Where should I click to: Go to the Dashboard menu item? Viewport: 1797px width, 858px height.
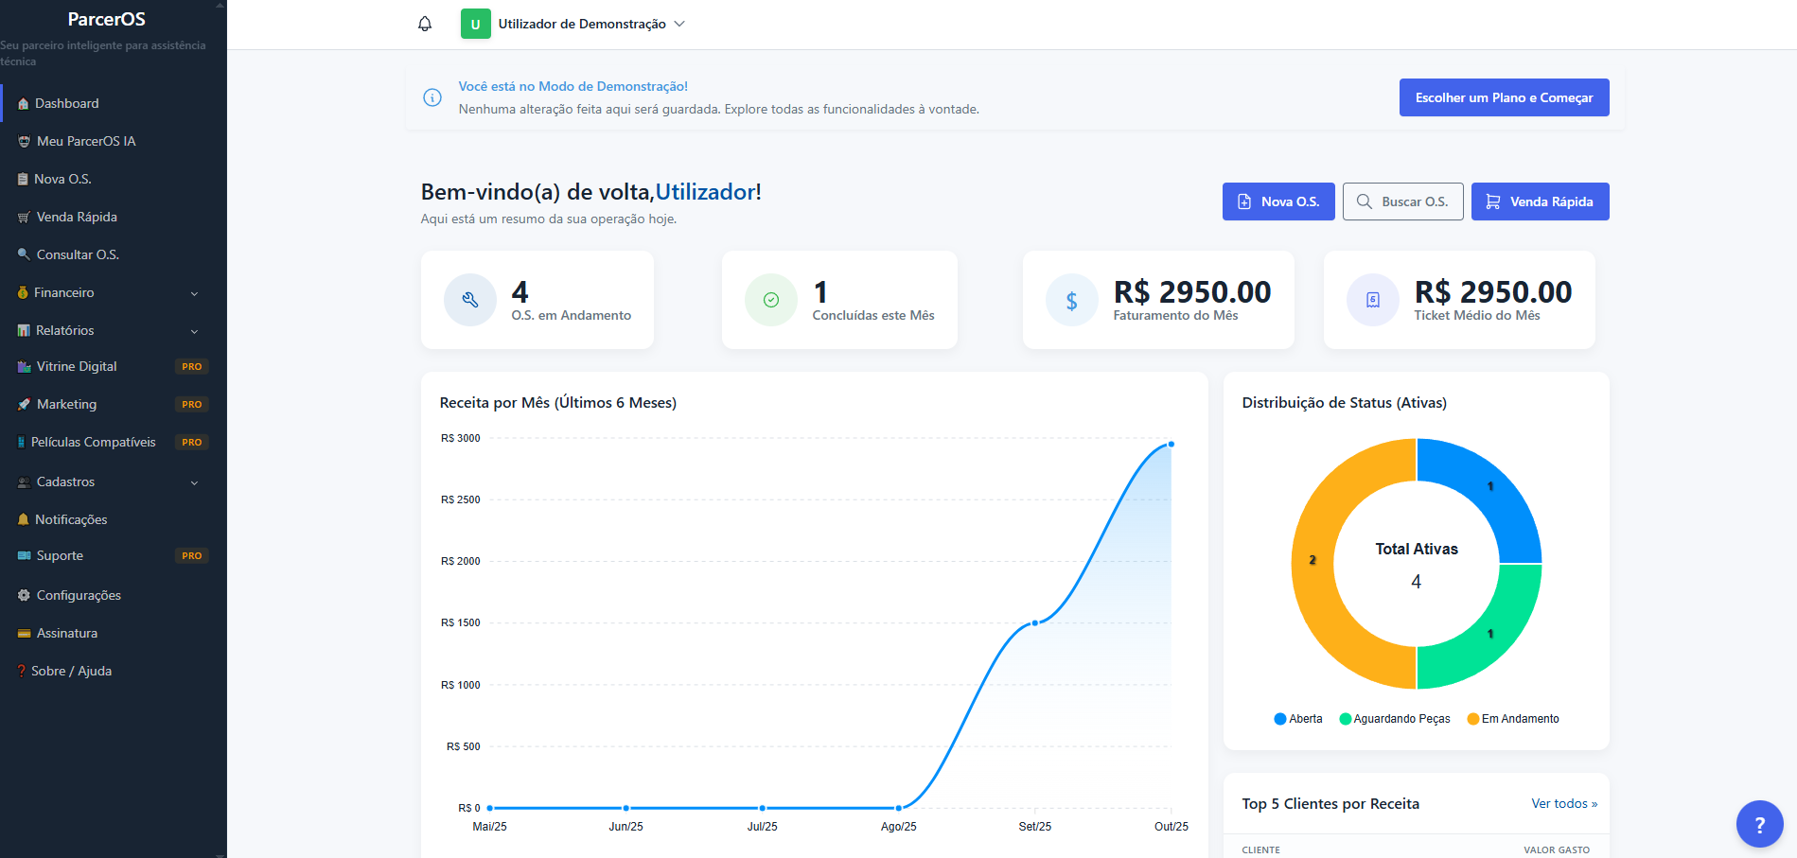pos(66,103)
